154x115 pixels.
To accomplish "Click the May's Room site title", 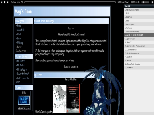I will coord(23,12).
